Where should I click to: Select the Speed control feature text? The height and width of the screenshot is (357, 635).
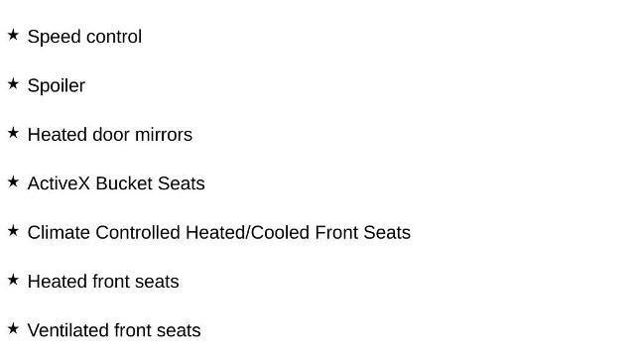coord(84,37)
